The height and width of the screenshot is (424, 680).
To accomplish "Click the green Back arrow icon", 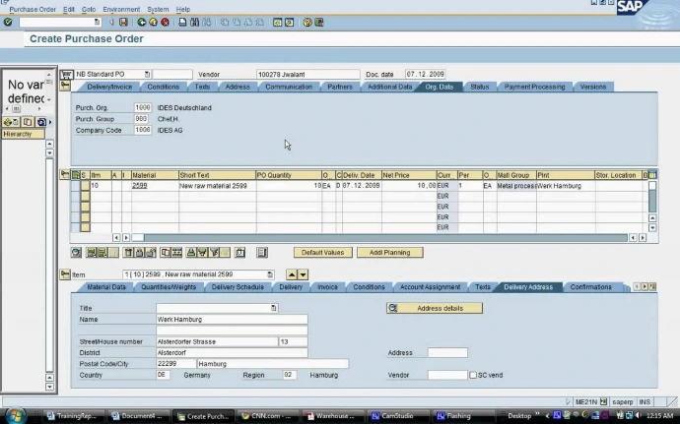I will 141,22.
